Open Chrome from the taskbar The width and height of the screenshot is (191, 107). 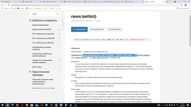tap(7, 105)
